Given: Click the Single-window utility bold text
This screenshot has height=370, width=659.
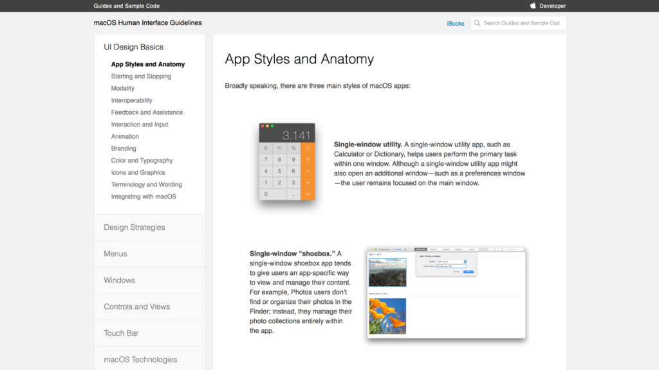Looking at the screenshot, I should click(x=368, y=145).
